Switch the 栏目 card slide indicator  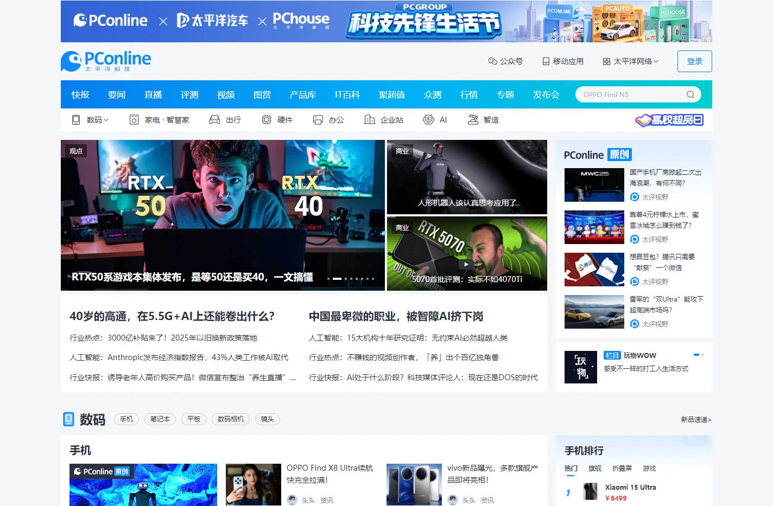pyautogui.click(x=702, y=355)
